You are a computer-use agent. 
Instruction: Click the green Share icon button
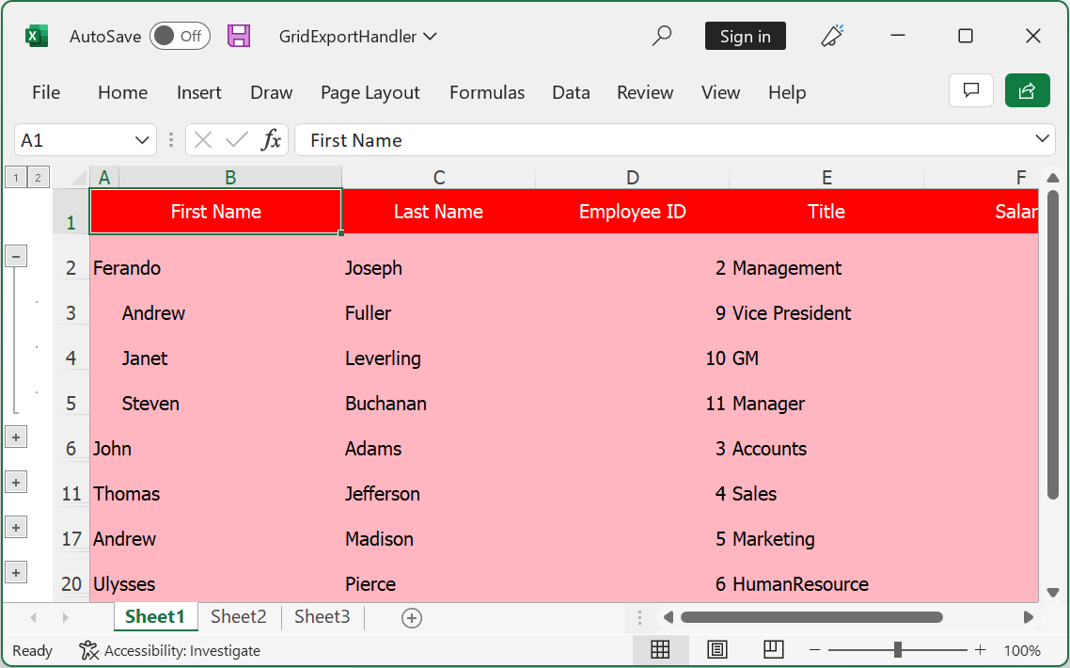coord(1027,90)
